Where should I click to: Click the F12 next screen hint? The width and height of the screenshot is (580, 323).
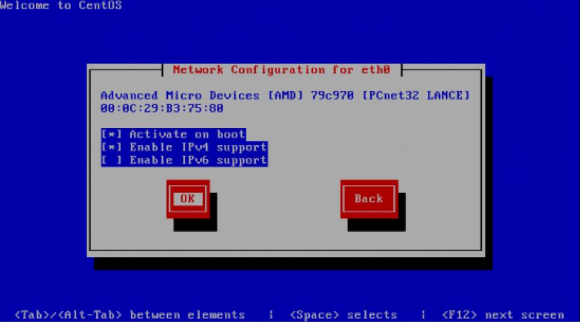tap(503, 315)
